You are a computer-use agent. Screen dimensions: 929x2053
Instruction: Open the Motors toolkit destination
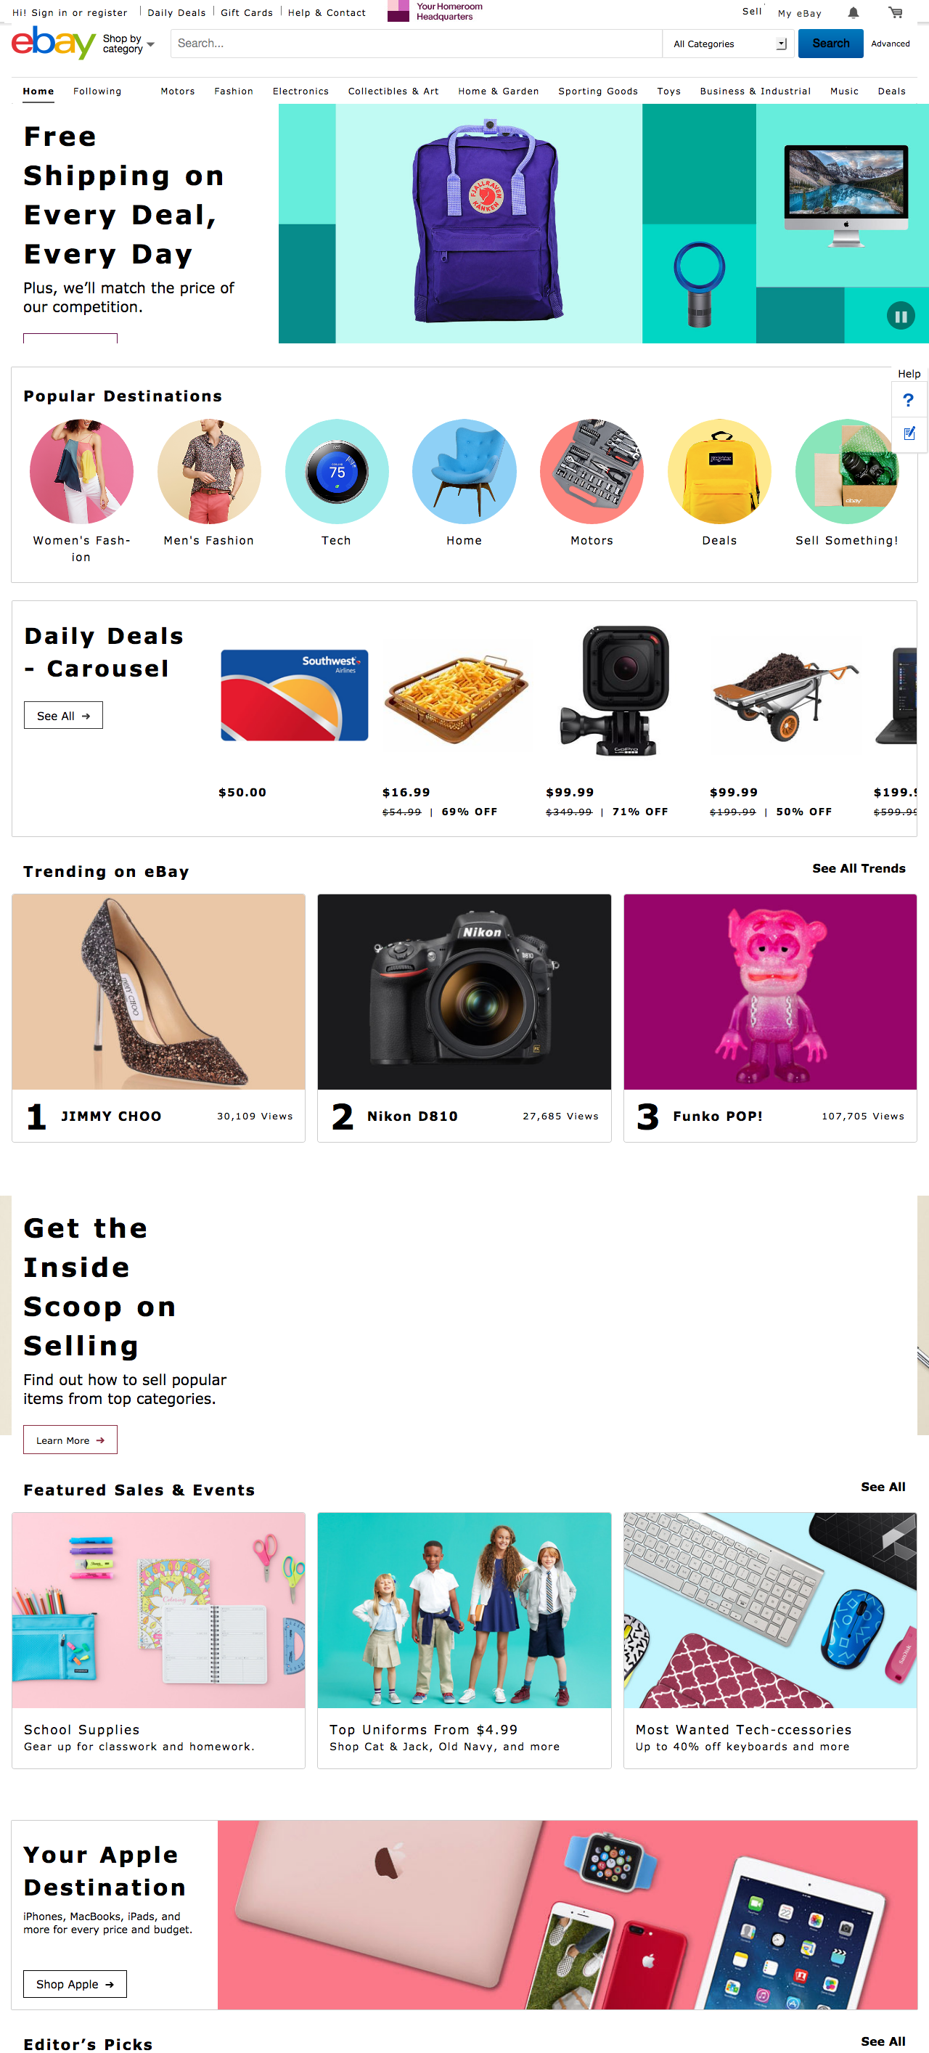coord(592,472)
